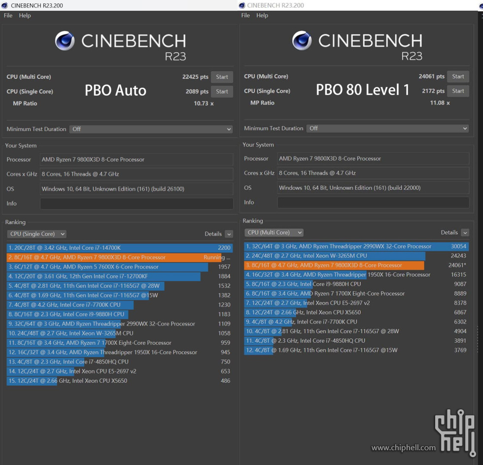Image resolution: width=483 pixels, height=465 pixels.
Task: Expand the Details arrow in the right window ranking
Action: [x=465, y=232]
